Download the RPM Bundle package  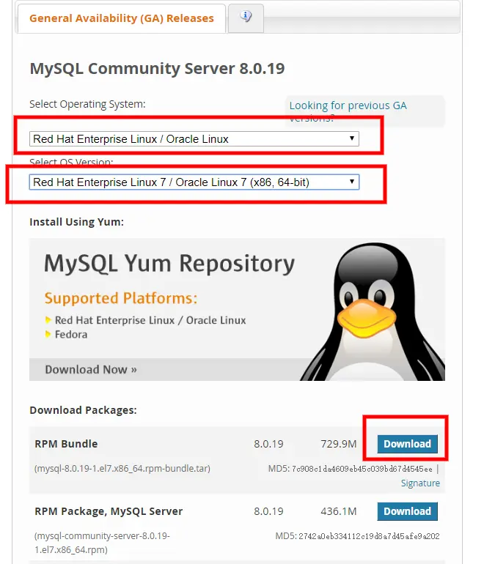coord(407,444)
